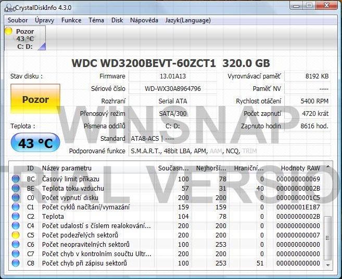Open the Úpravy menu
The image size is (342, 279).
(x=44, y=20)
